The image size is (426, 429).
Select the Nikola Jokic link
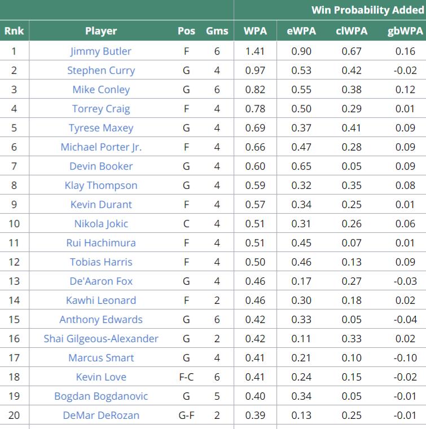pos(101,224)
